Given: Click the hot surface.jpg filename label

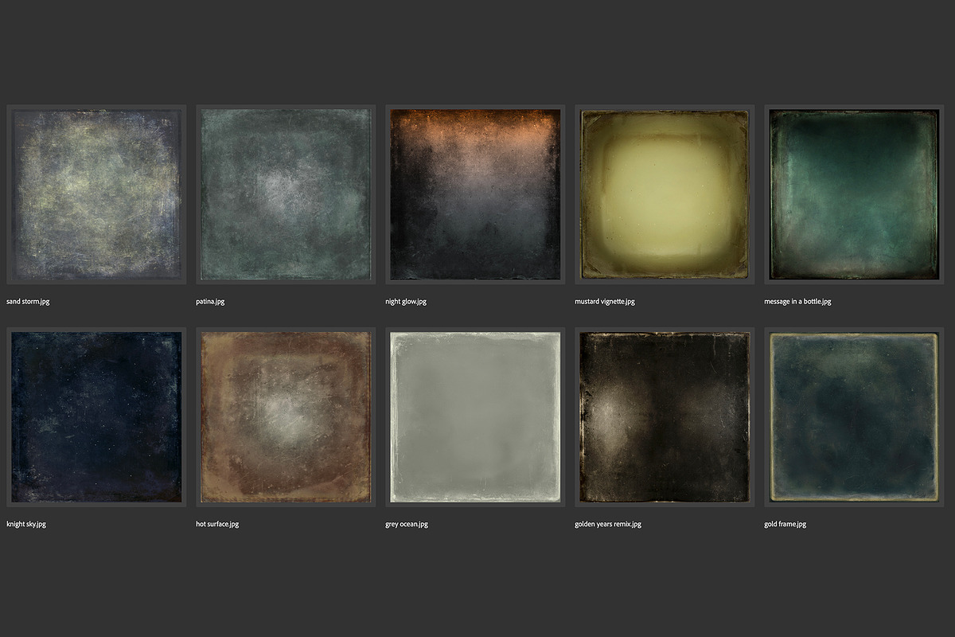Looking at the screenshot, I should (217, 524).
